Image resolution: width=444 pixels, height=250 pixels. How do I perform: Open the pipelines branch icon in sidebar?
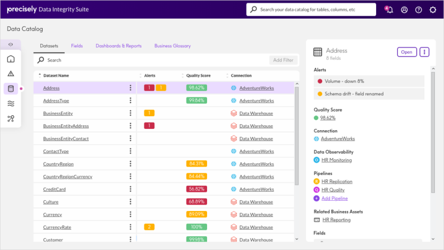pos(11,119)
